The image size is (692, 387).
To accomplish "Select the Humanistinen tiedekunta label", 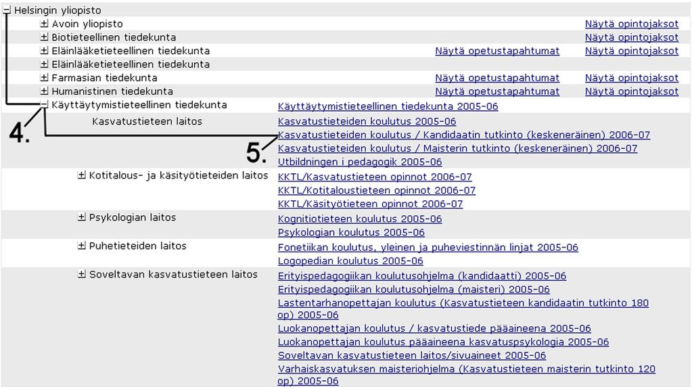I will tap(112, 92).
